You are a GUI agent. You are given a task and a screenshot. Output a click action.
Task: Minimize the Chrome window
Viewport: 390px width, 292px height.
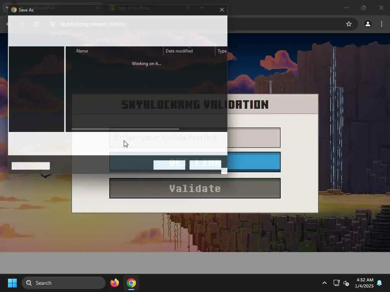(x=346, y=8)
